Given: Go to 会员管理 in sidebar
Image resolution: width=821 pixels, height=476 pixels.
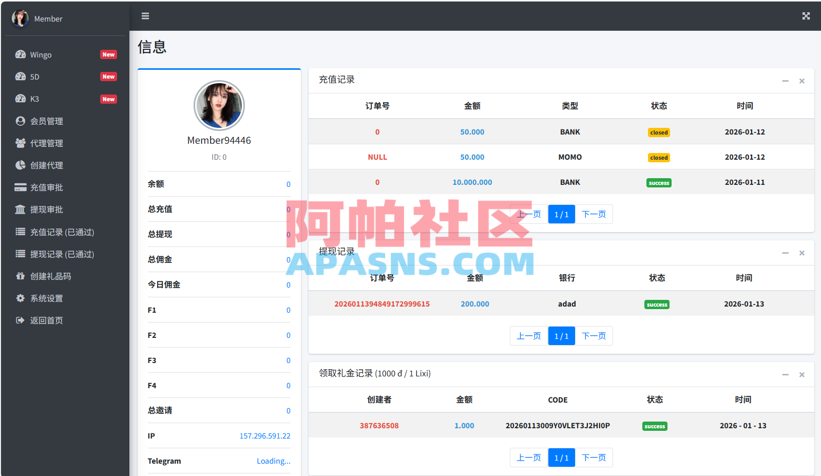Looking at the screenshot, I should click(x=65, y=121).
